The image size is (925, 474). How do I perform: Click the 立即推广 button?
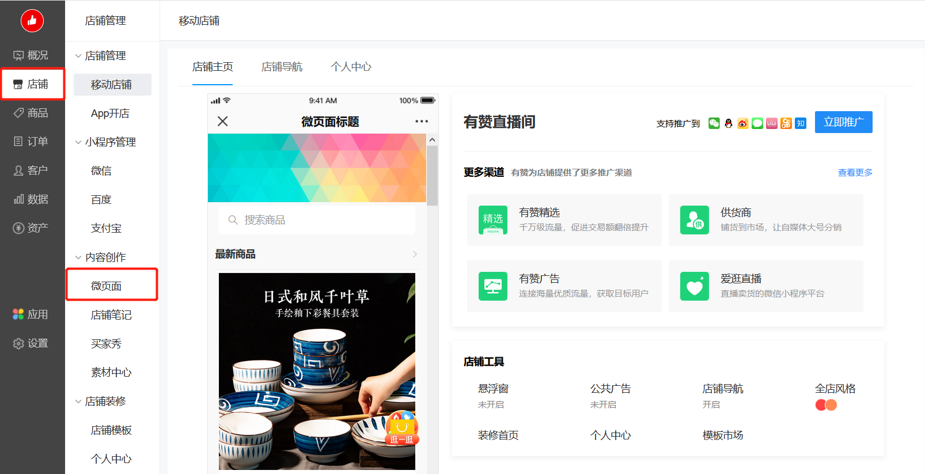[x=844, y=122]
